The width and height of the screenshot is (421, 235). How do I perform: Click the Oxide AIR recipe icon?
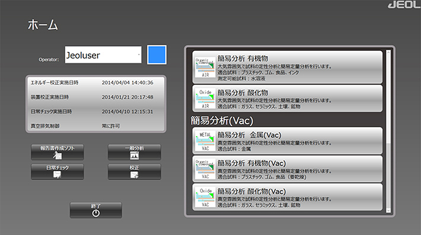[x=205, y=99]
